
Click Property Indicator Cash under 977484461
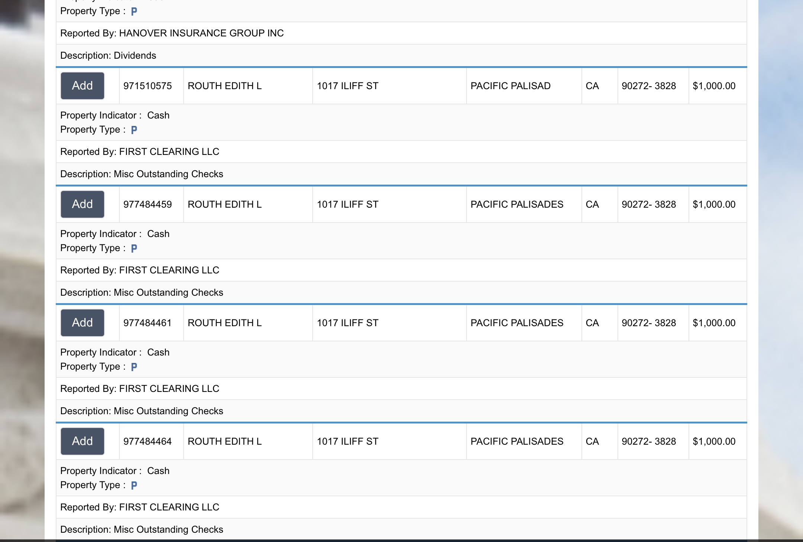click(x=115, y=352)
